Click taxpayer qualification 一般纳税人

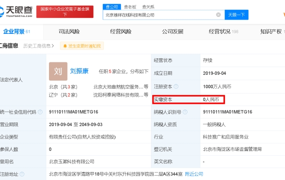pos(214,125)
